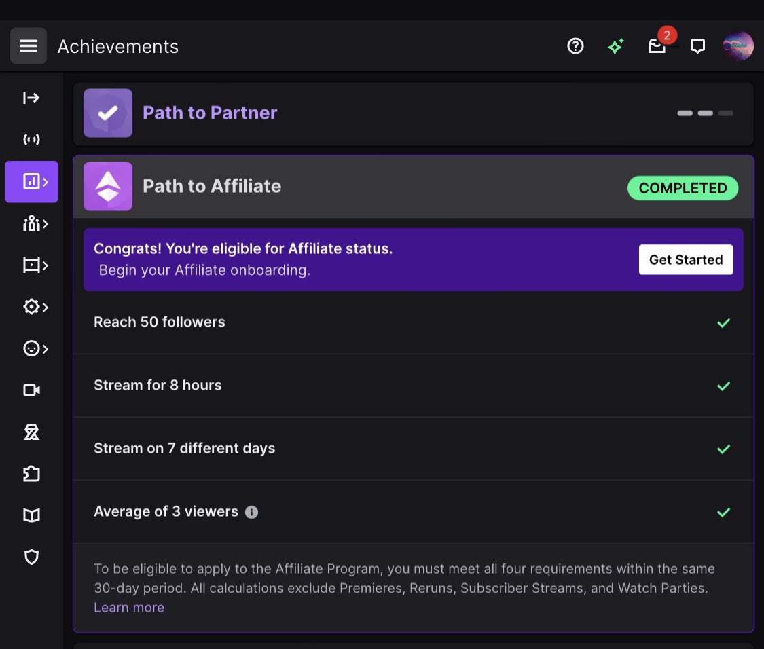Expand the Path to Partner card
764x649 pixels.
click(x=413, y=113)
